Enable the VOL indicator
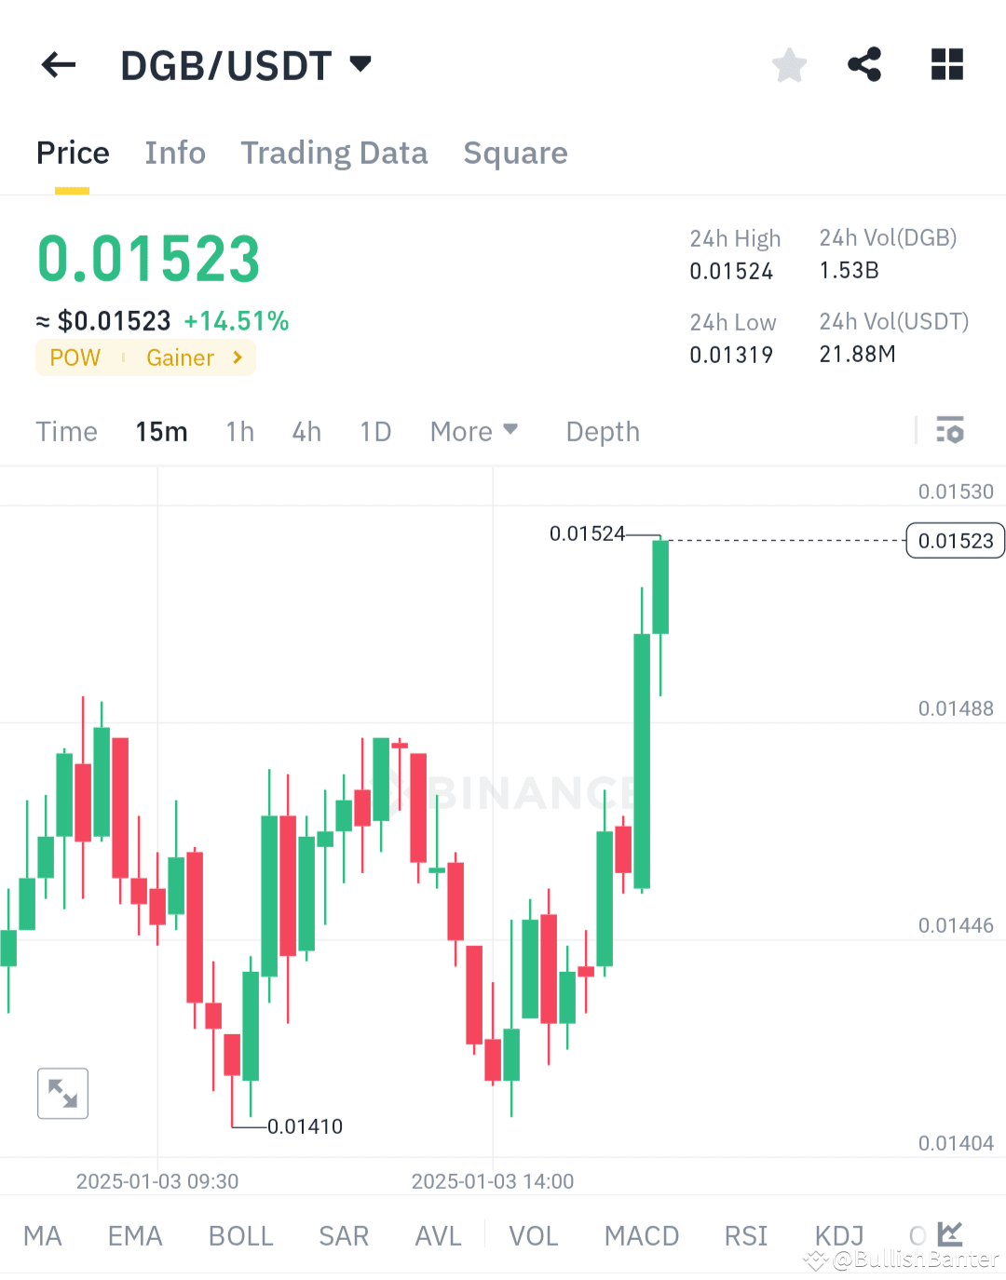Image resolution: width=1006 pixels, height=1280 pixels. coord(533,1235)
